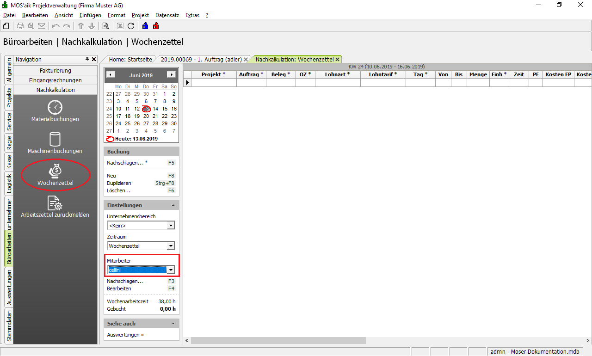The width and height of the screenshot is (592, 356).
Task: Click the refresh toolbar icon
Action: click(x=131, y=26)
